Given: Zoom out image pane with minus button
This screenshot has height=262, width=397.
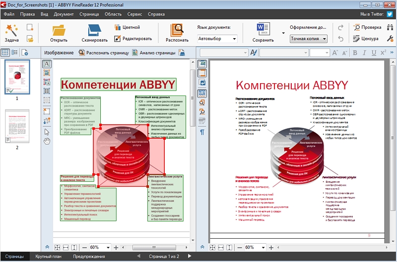Looking at the screenshot, I should pyautogui.click(x=84, y=248).
